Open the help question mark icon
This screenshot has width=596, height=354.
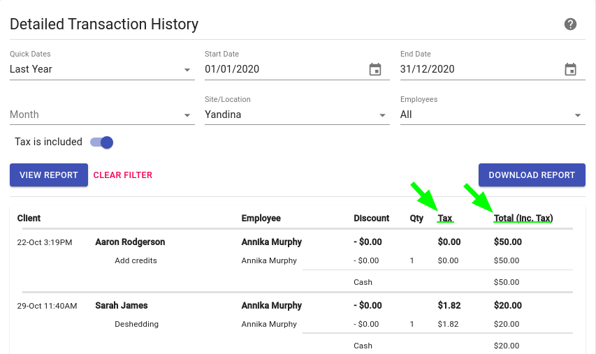click(x=570, y=24)
